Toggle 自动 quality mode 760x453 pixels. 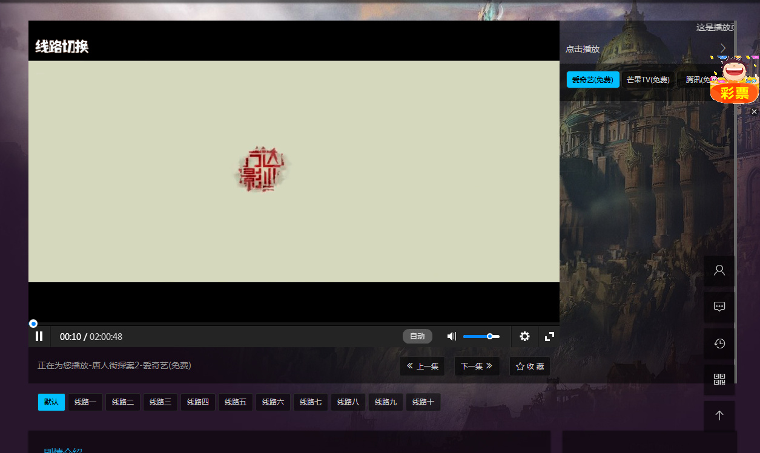(417, 336)
